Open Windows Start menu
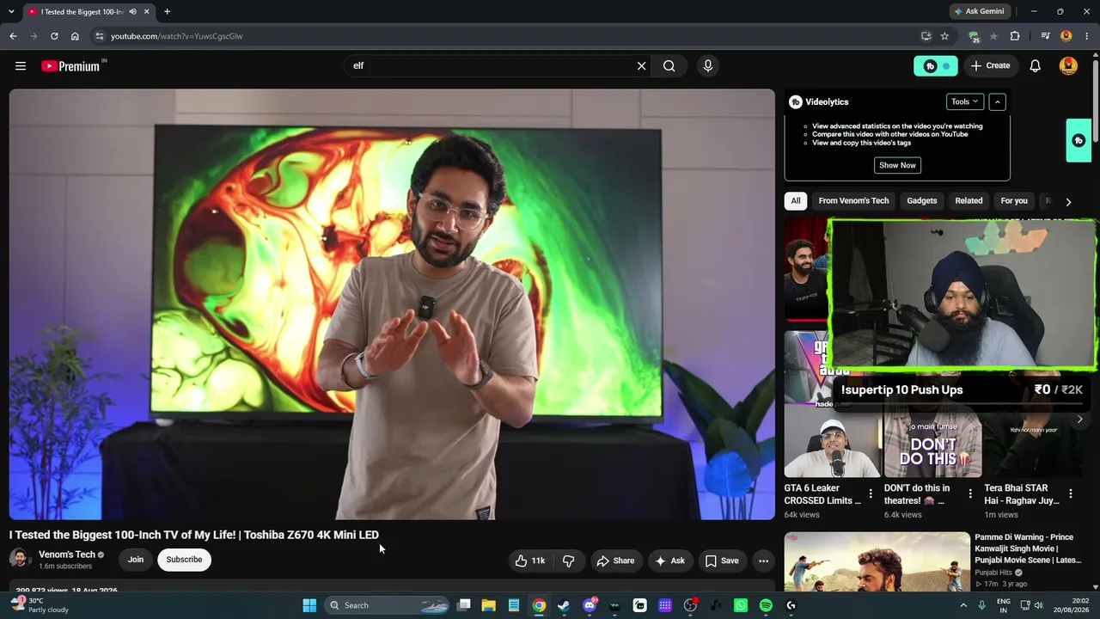Viewport: 1100px width, 619px height. (309, 605)
